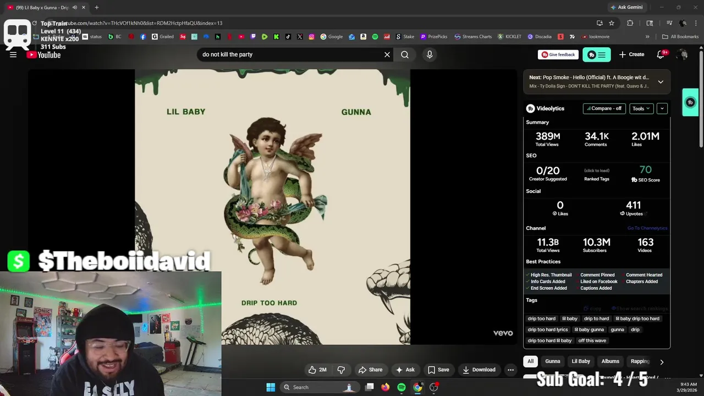Image resolution: width=704 pixels, height=396 pixels.
Task: Select the Albums filter chip
Action: 610,361
